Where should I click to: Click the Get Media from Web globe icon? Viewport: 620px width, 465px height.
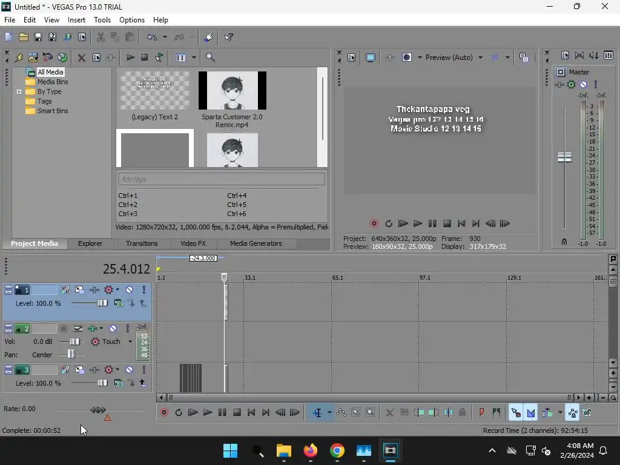click(x=62, y=58)
